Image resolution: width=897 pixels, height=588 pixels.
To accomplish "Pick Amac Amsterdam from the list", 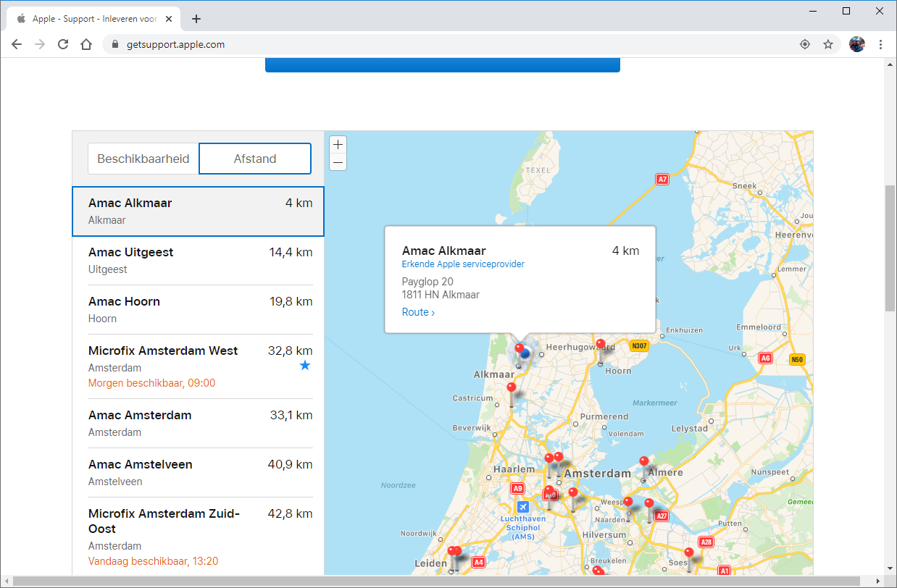I will (198, 424).
